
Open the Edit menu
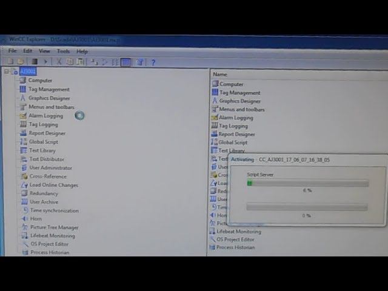click(x=28, y=51)
